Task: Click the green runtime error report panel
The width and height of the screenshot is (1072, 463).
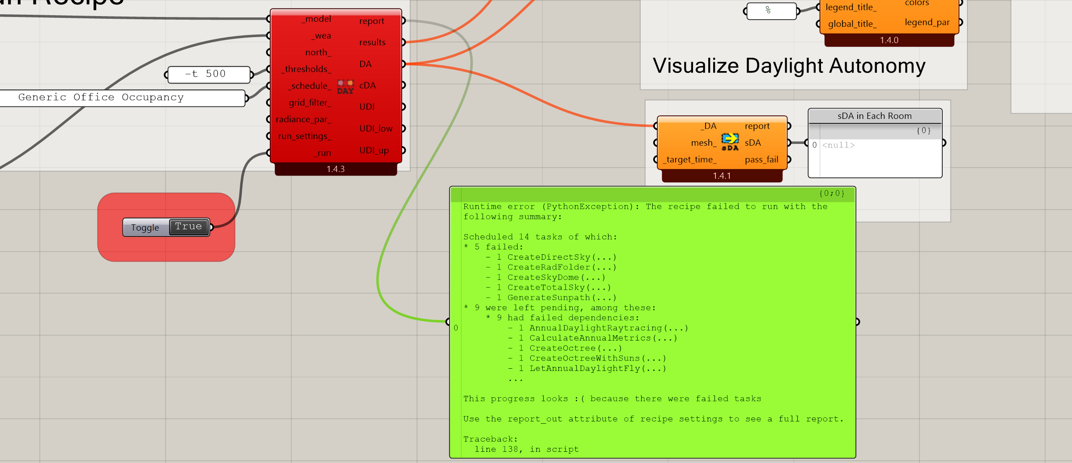Action: tap(652, 322)
